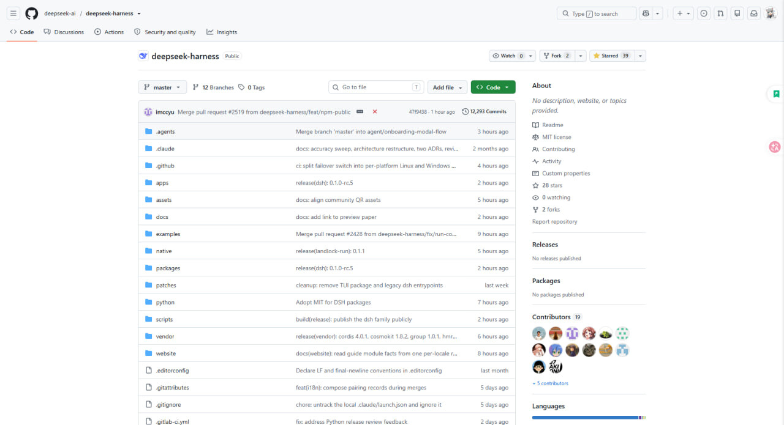
Task: Open Contributors section heading
Action: (551, 317)
